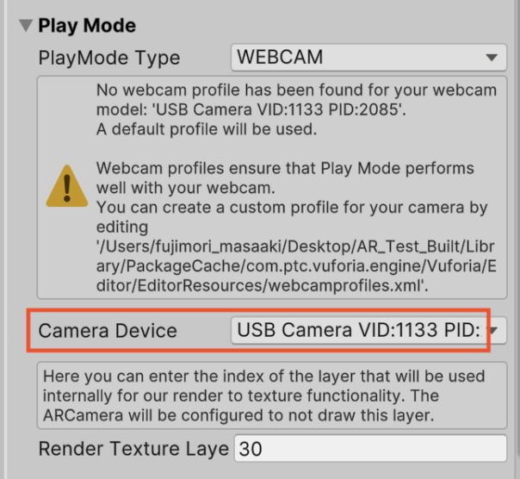Click the yellow warning triangle icon
This screenshot has height=479, width=520.
click(x=67, y=186)
